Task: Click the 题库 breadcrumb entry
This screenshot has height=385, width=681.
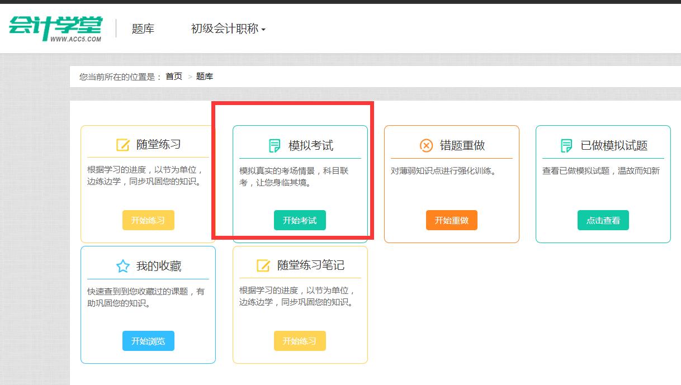Action: coord(205,77)
